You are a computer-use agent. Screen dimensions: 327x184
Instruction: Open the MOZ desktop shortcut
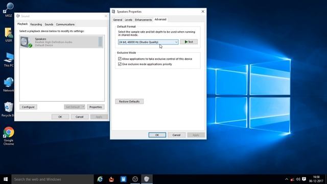(8, 10)
